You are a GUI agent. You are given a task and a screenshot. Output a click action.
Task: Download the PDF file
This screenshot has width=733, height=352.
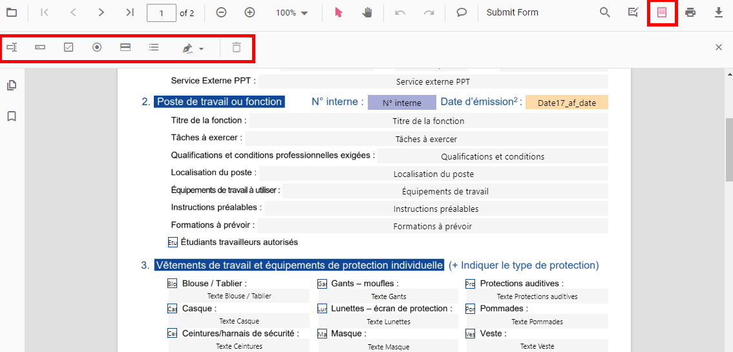point(719,13)
